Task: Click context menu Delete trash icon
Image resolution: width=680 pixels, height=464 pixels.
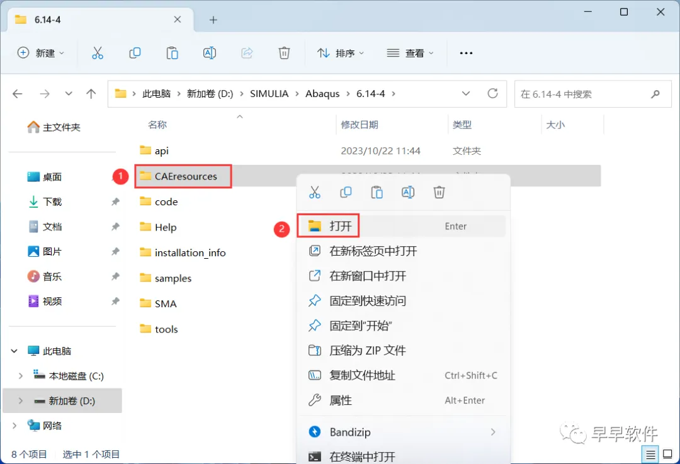Action: point(439,192)
